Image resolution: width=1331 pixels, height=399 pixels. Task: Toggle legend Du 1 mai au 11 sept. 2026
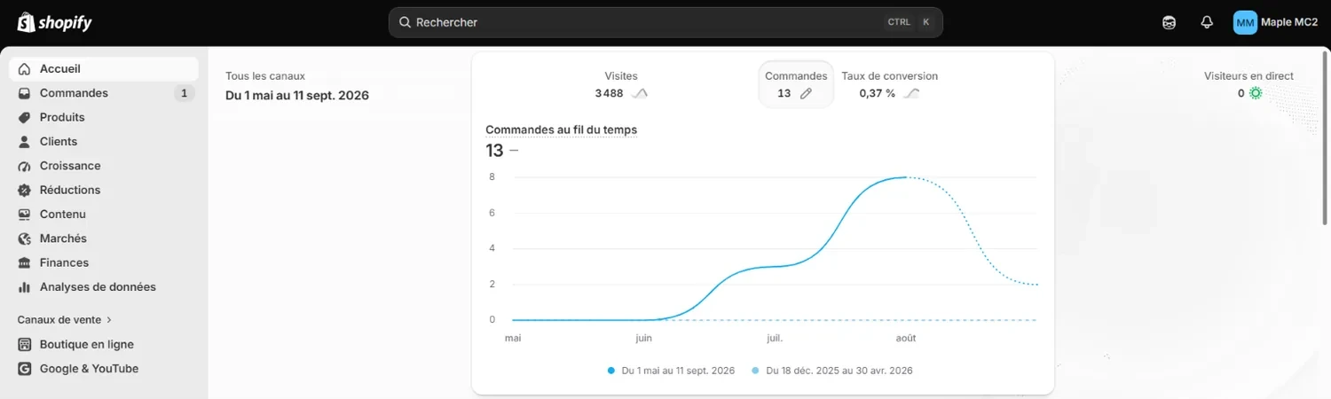coord(672,371)
